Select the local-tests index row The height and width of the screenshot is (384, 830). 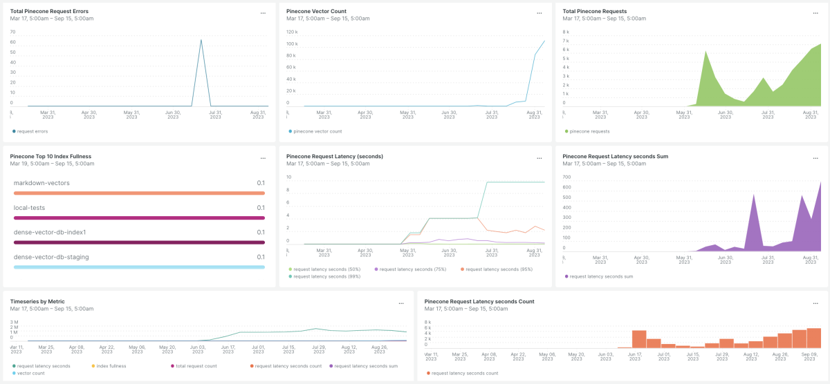pyautogui.click(x=139, y=213)
